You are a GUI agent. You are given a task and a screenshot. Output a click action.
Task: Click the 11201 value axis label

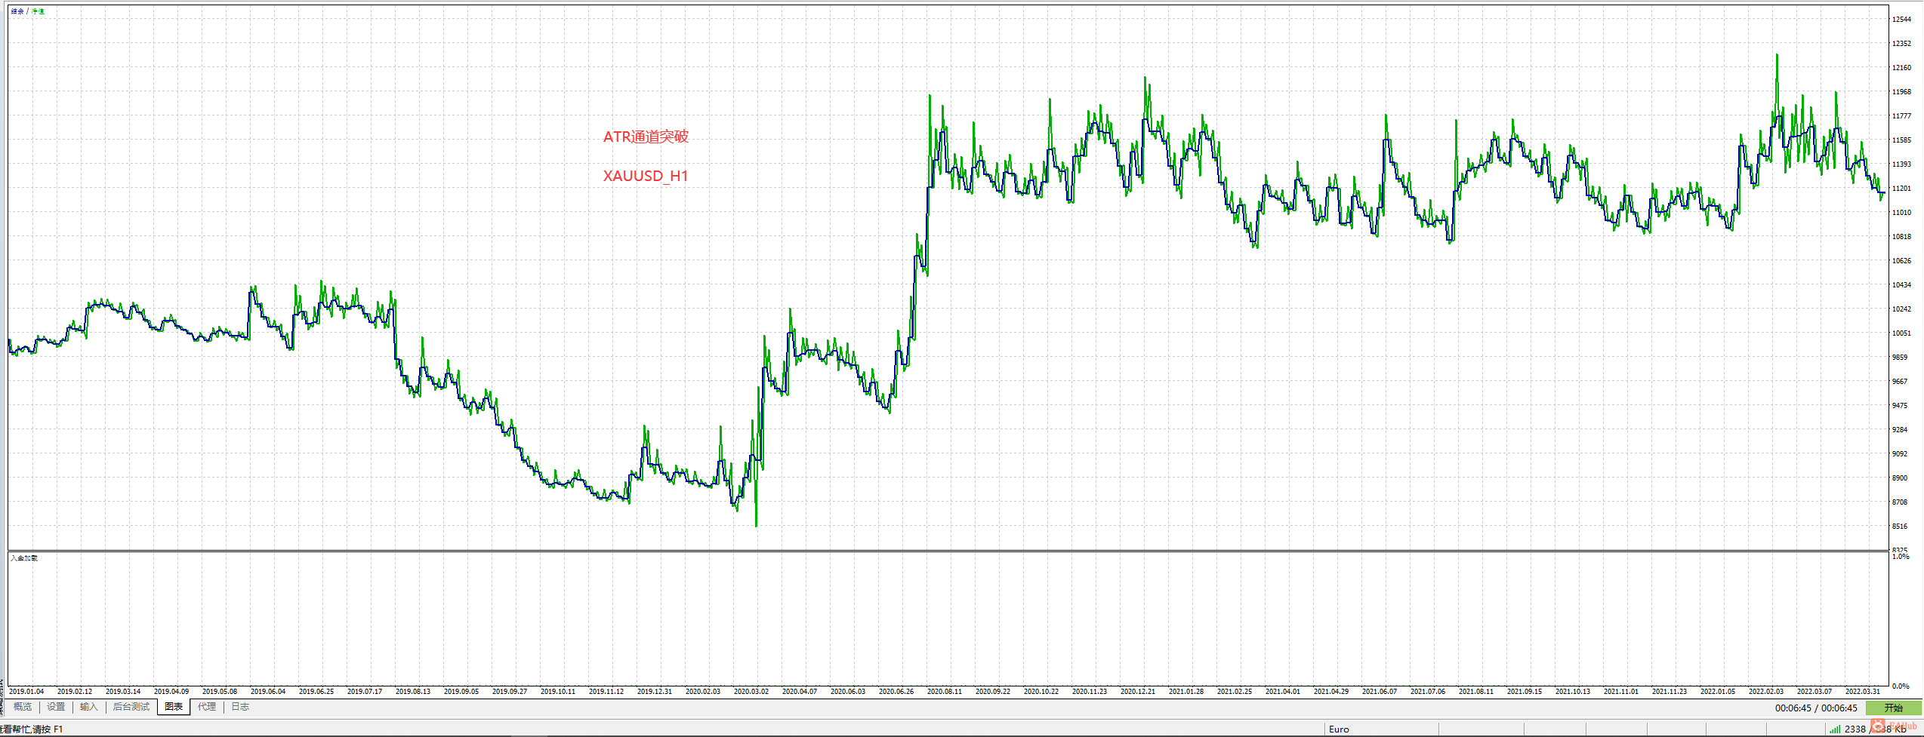[x=1901, y=189]
